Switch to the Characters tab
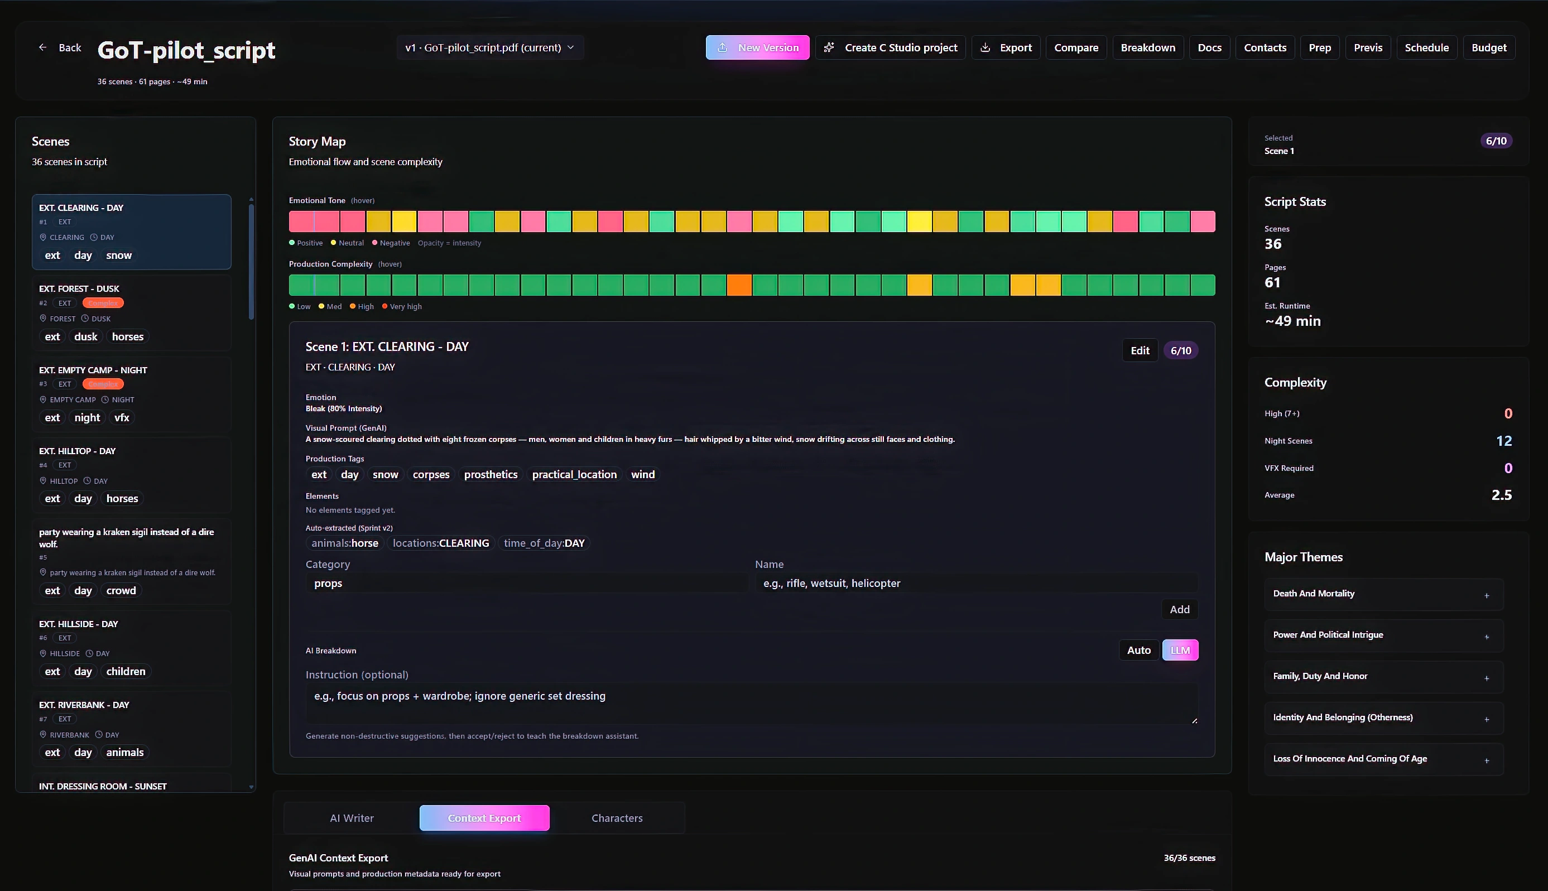The image size is (1548, 891). pyautogui.click(x=617, y=818)
